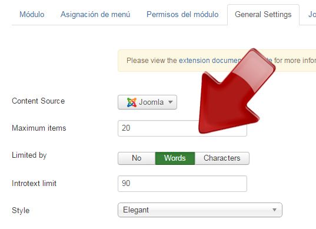Click the Introtext limit label
The image size is (316, 229).
[x=34, y=184]
